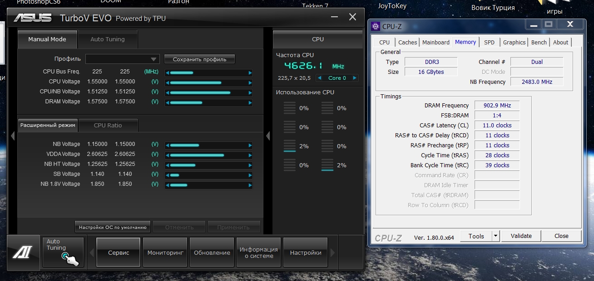Increase VDDA Voltage with right arrow
Viewport: 594px width, 281px height.
pos(250,155)
